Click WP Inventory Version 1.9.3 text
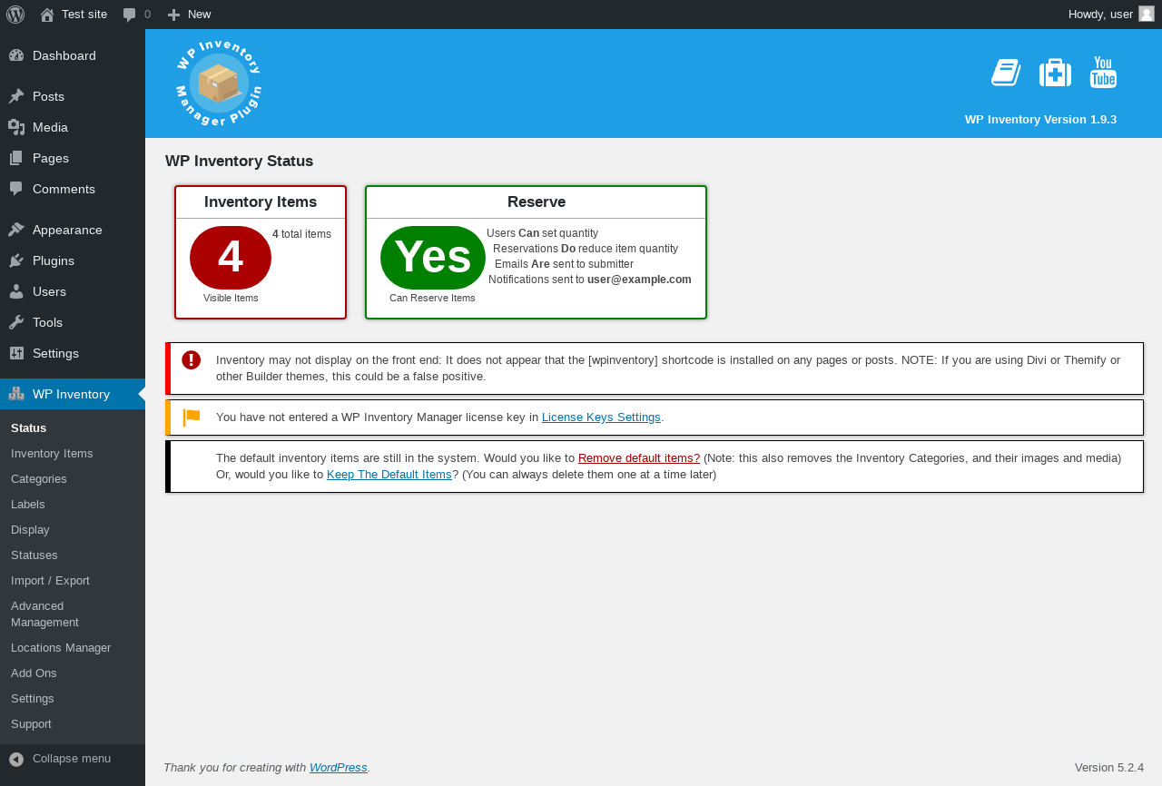 [x=1040, y=120]
